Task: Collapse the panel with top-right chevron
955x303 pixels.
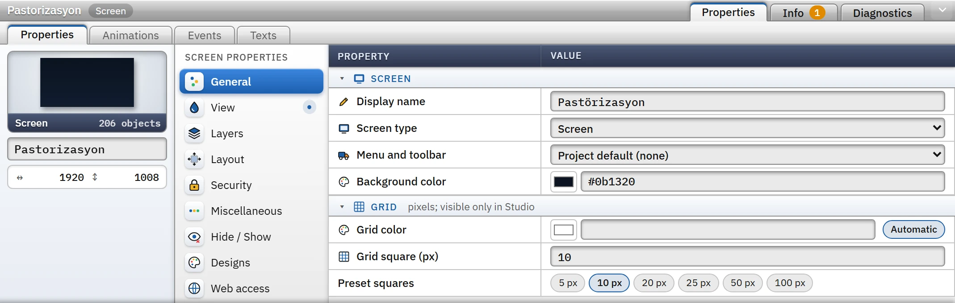Action: [x=942, y=10]
